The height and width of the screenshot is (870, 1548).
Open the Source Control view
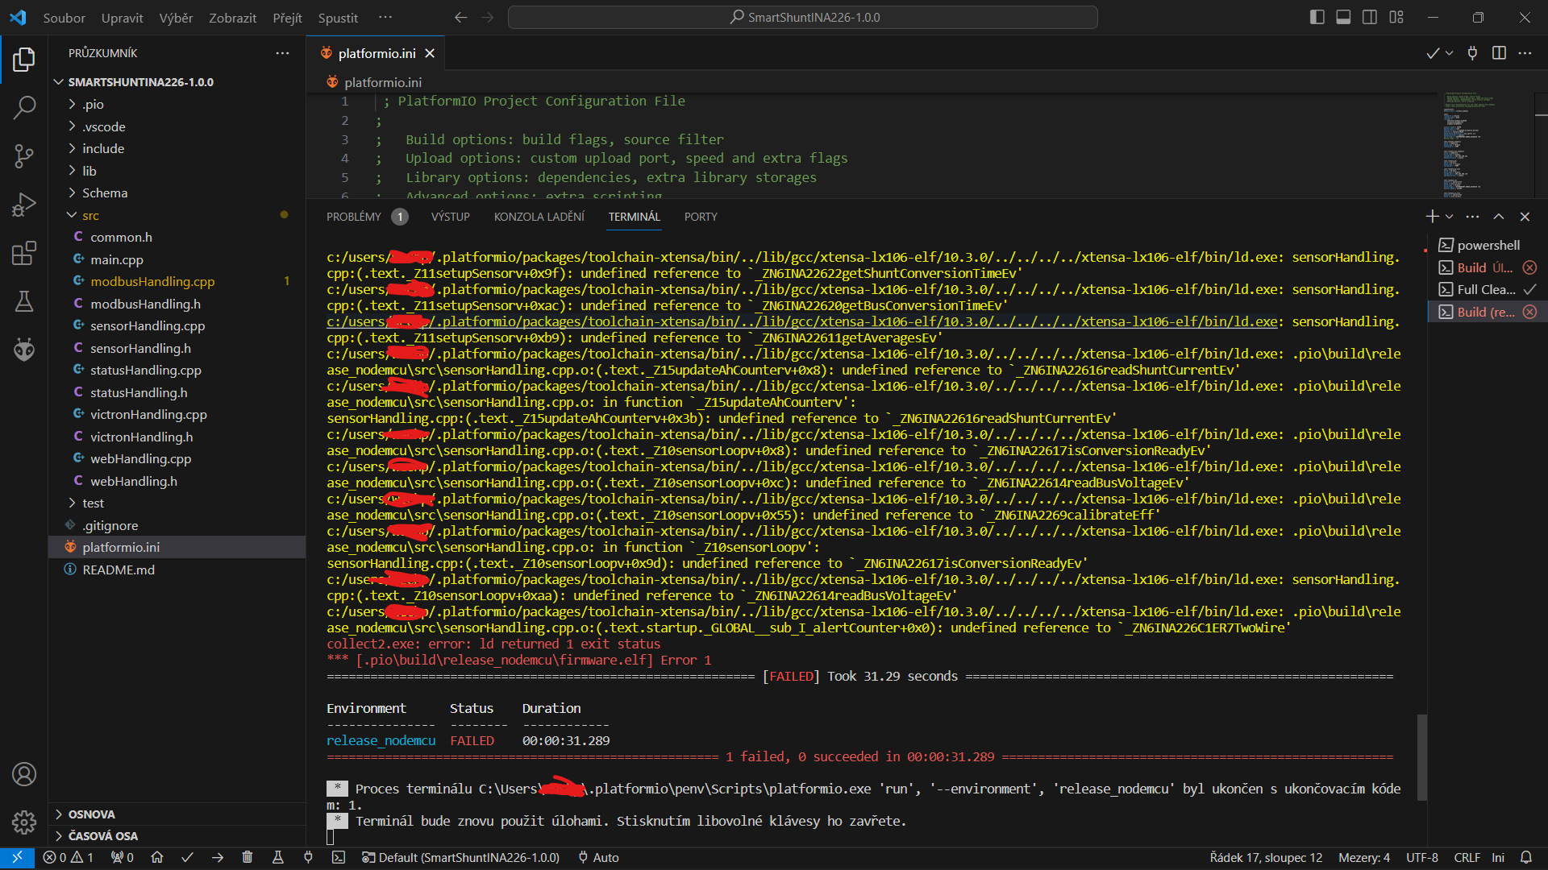pyautogui.click(x=24, y=155)
